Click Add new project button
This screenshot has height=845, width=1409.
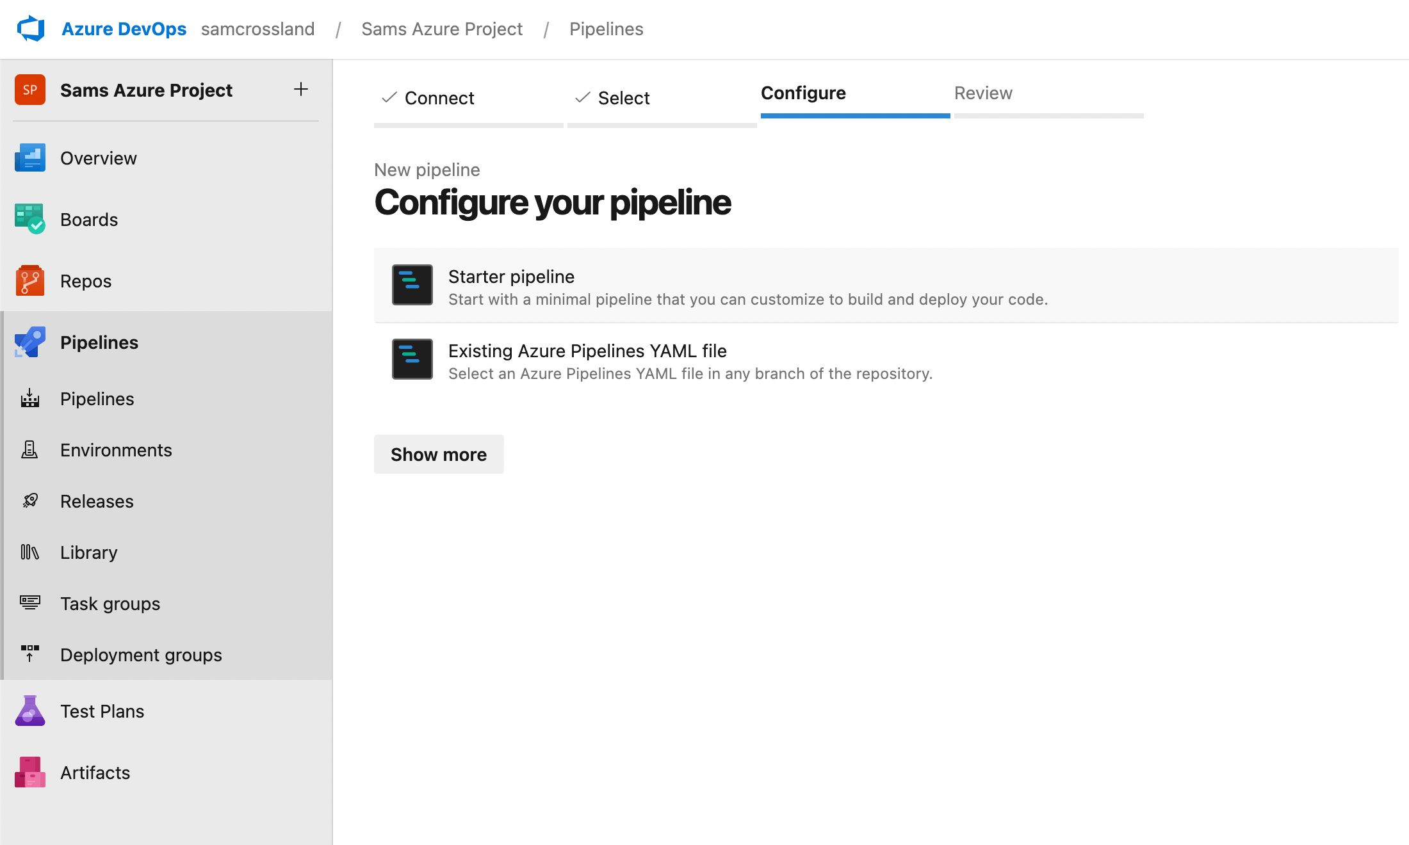pyautogui.click(x=300, y=88)
